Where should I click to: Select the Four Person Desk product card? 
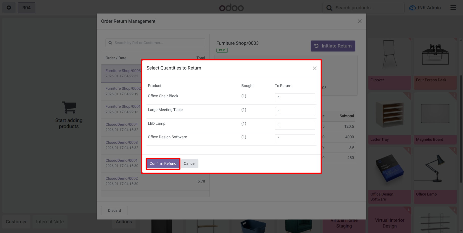coord(435,64)
